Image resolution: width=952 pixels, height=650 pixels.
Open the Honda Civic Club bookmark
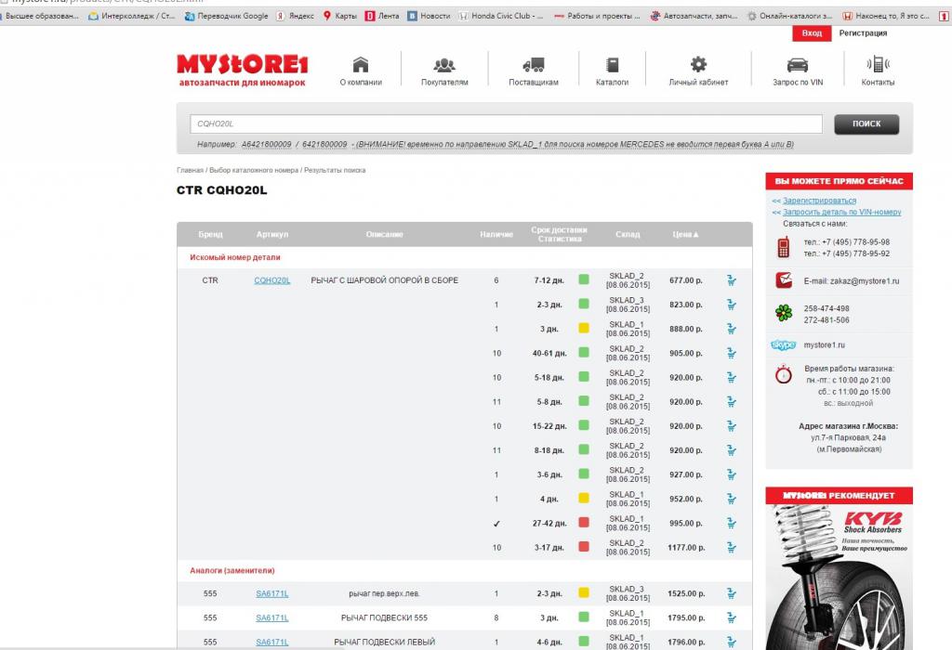click(501, 17)
